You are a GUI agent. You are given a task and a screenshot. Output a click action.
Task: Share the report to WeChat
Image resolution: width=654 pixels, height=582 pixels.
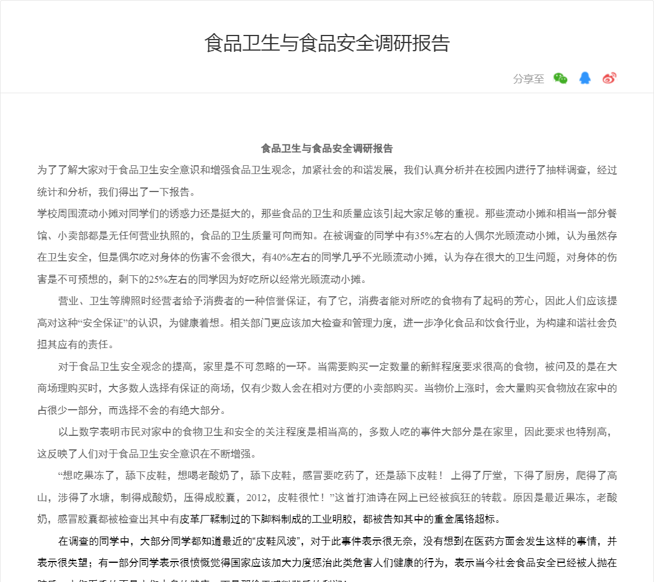(x=560, y=78)
